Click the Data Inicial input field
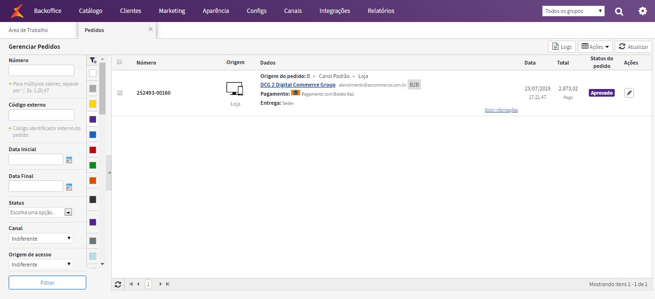This screenshot has height=299, width=655. (36, 159)
